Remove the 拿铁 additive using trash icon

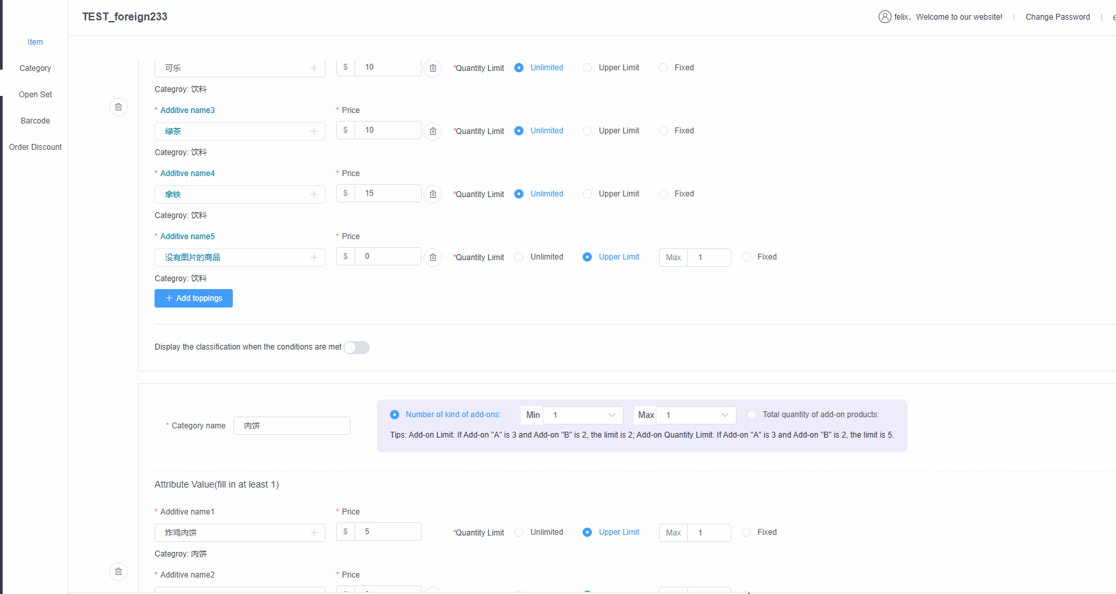click(433, 194)
